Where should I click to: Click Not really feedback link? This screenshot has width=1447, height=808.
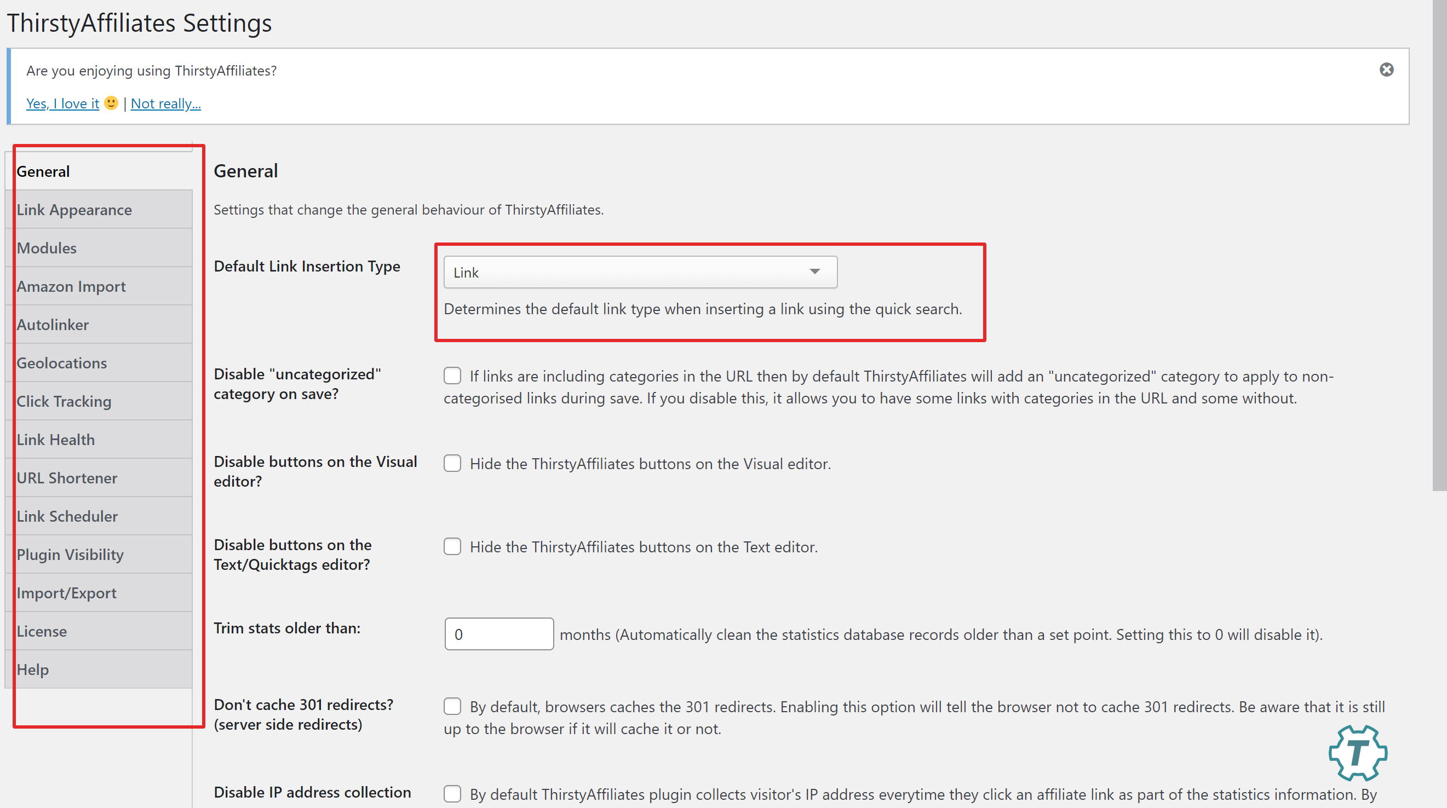pyautogui.click(x=165, y=103)
